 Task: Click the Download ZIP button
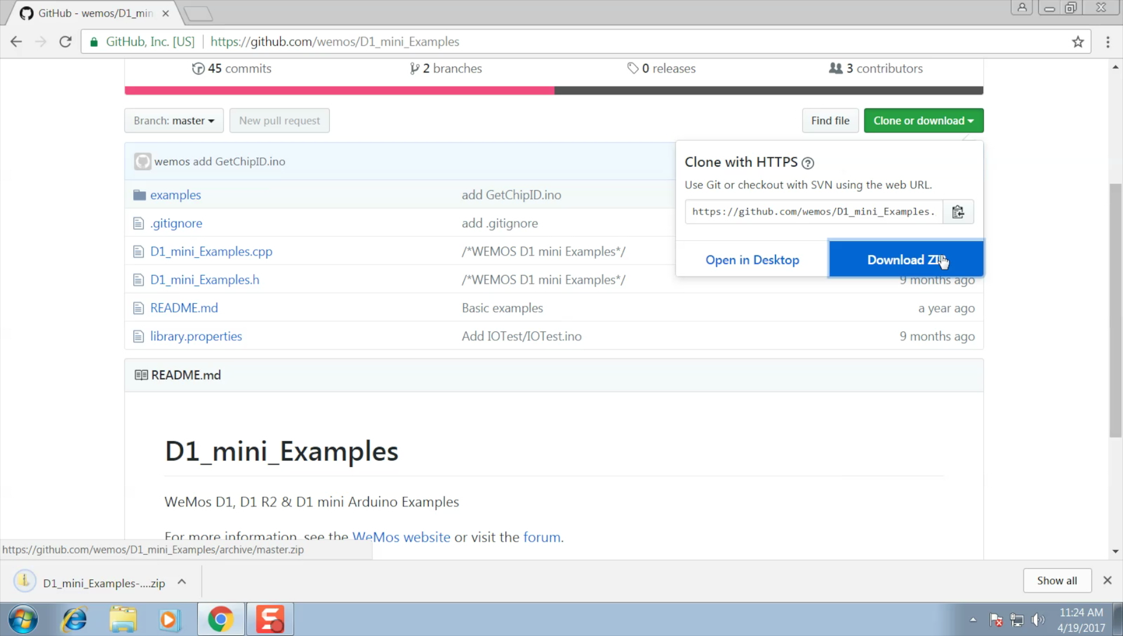tap(905, 260)
